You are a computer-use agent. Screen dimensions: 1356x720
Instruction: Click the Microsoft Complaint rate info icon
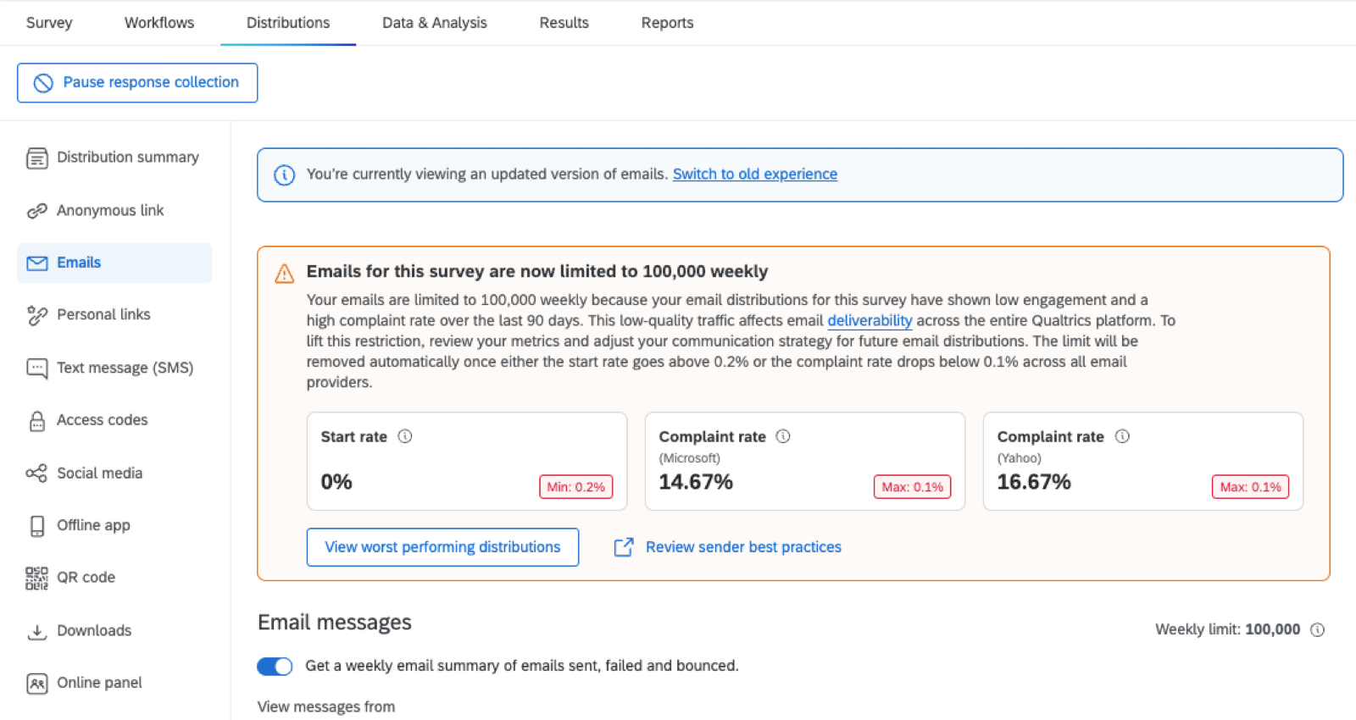[783, 436]
